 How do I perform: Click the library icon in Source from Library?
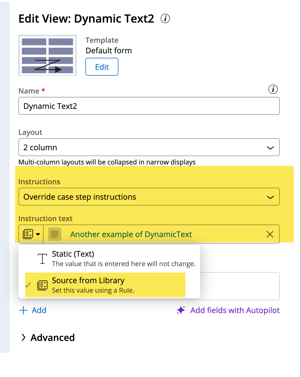(x=42, y=285)
